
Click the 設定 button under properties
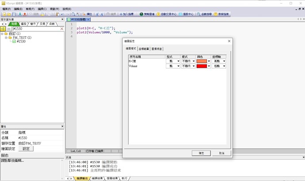tap(25, 149)
